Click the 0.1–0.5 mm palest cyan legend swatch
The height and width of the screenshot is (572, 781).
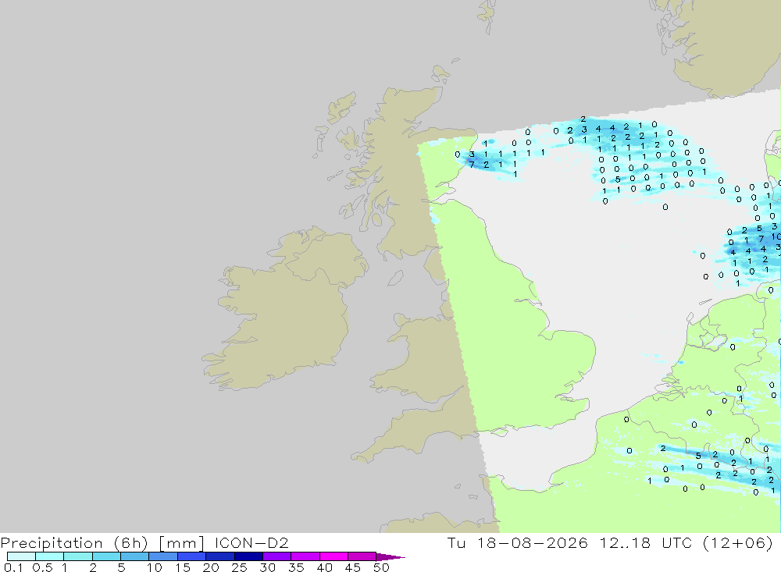tap(21, 556)
